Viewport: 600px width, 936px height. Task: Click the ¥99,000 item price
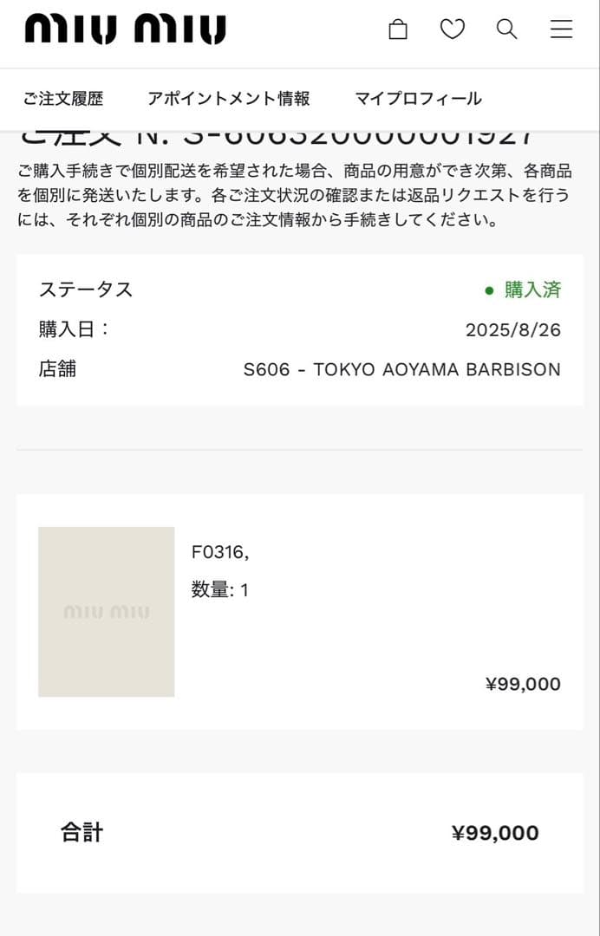523,684
